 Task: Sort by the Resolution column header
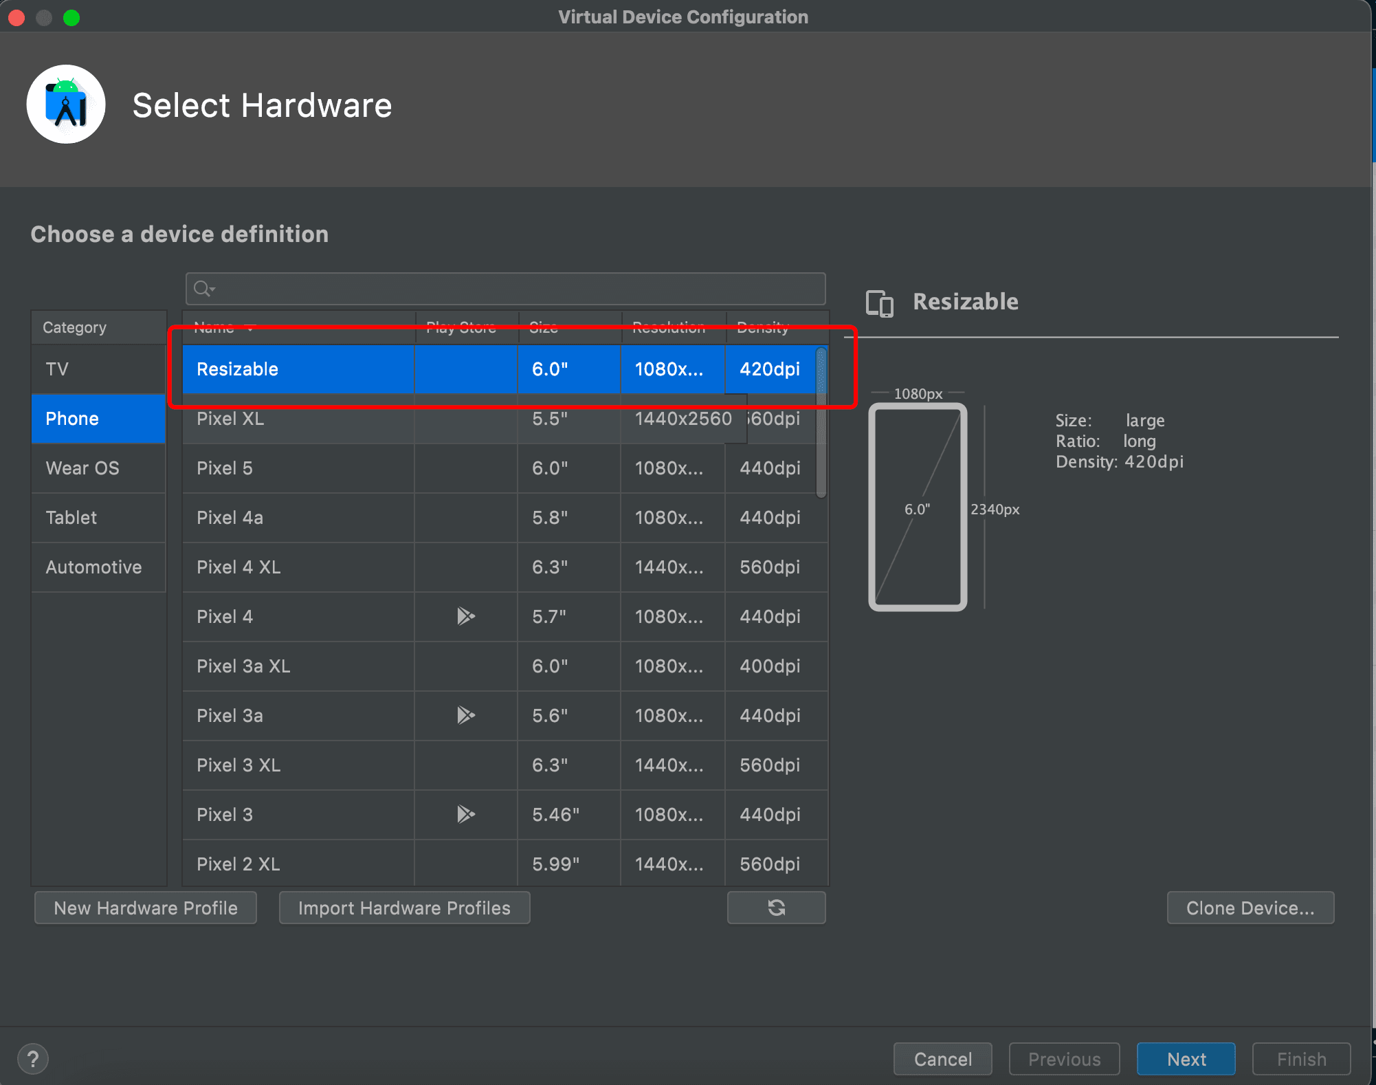[674, 328]
